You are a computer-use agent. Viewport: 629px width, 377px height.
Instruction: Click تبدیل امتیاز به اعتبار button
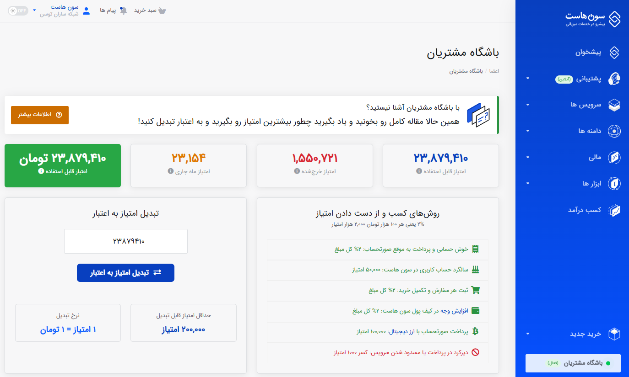coord(125,273)
